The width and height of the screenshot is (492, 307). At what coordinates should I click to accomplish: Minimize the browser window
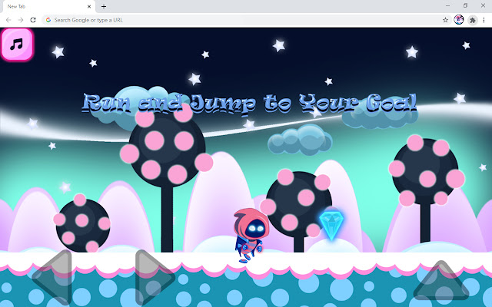point(447,5)
